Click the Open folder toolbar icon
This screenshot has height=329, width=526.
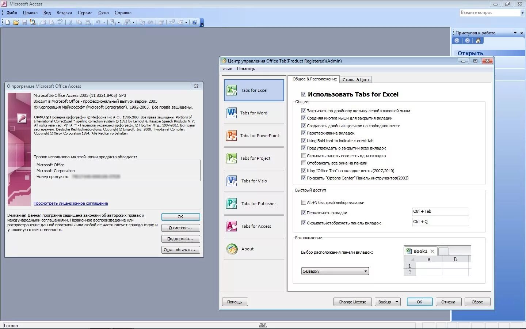[x=16, y=22]
